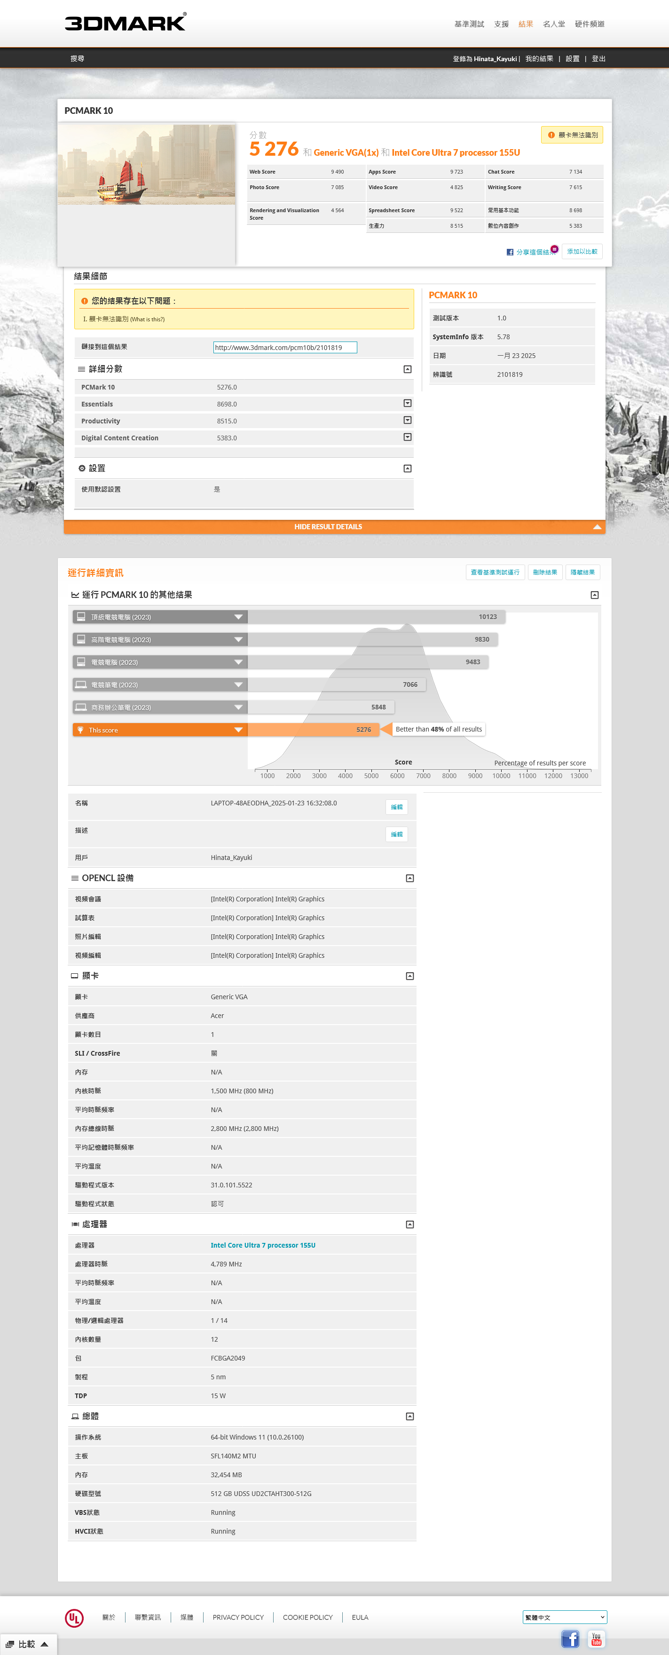669x1655 pixels.
Task: Click the result URL text field
Action: pos(285,348)
